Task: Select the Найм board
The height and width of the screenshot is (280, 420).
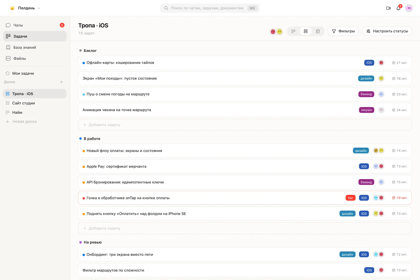Action: pyautogui.click(x=35, y=112)
